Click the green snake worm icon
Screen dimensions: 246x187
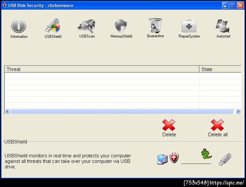tap(206, 154)
